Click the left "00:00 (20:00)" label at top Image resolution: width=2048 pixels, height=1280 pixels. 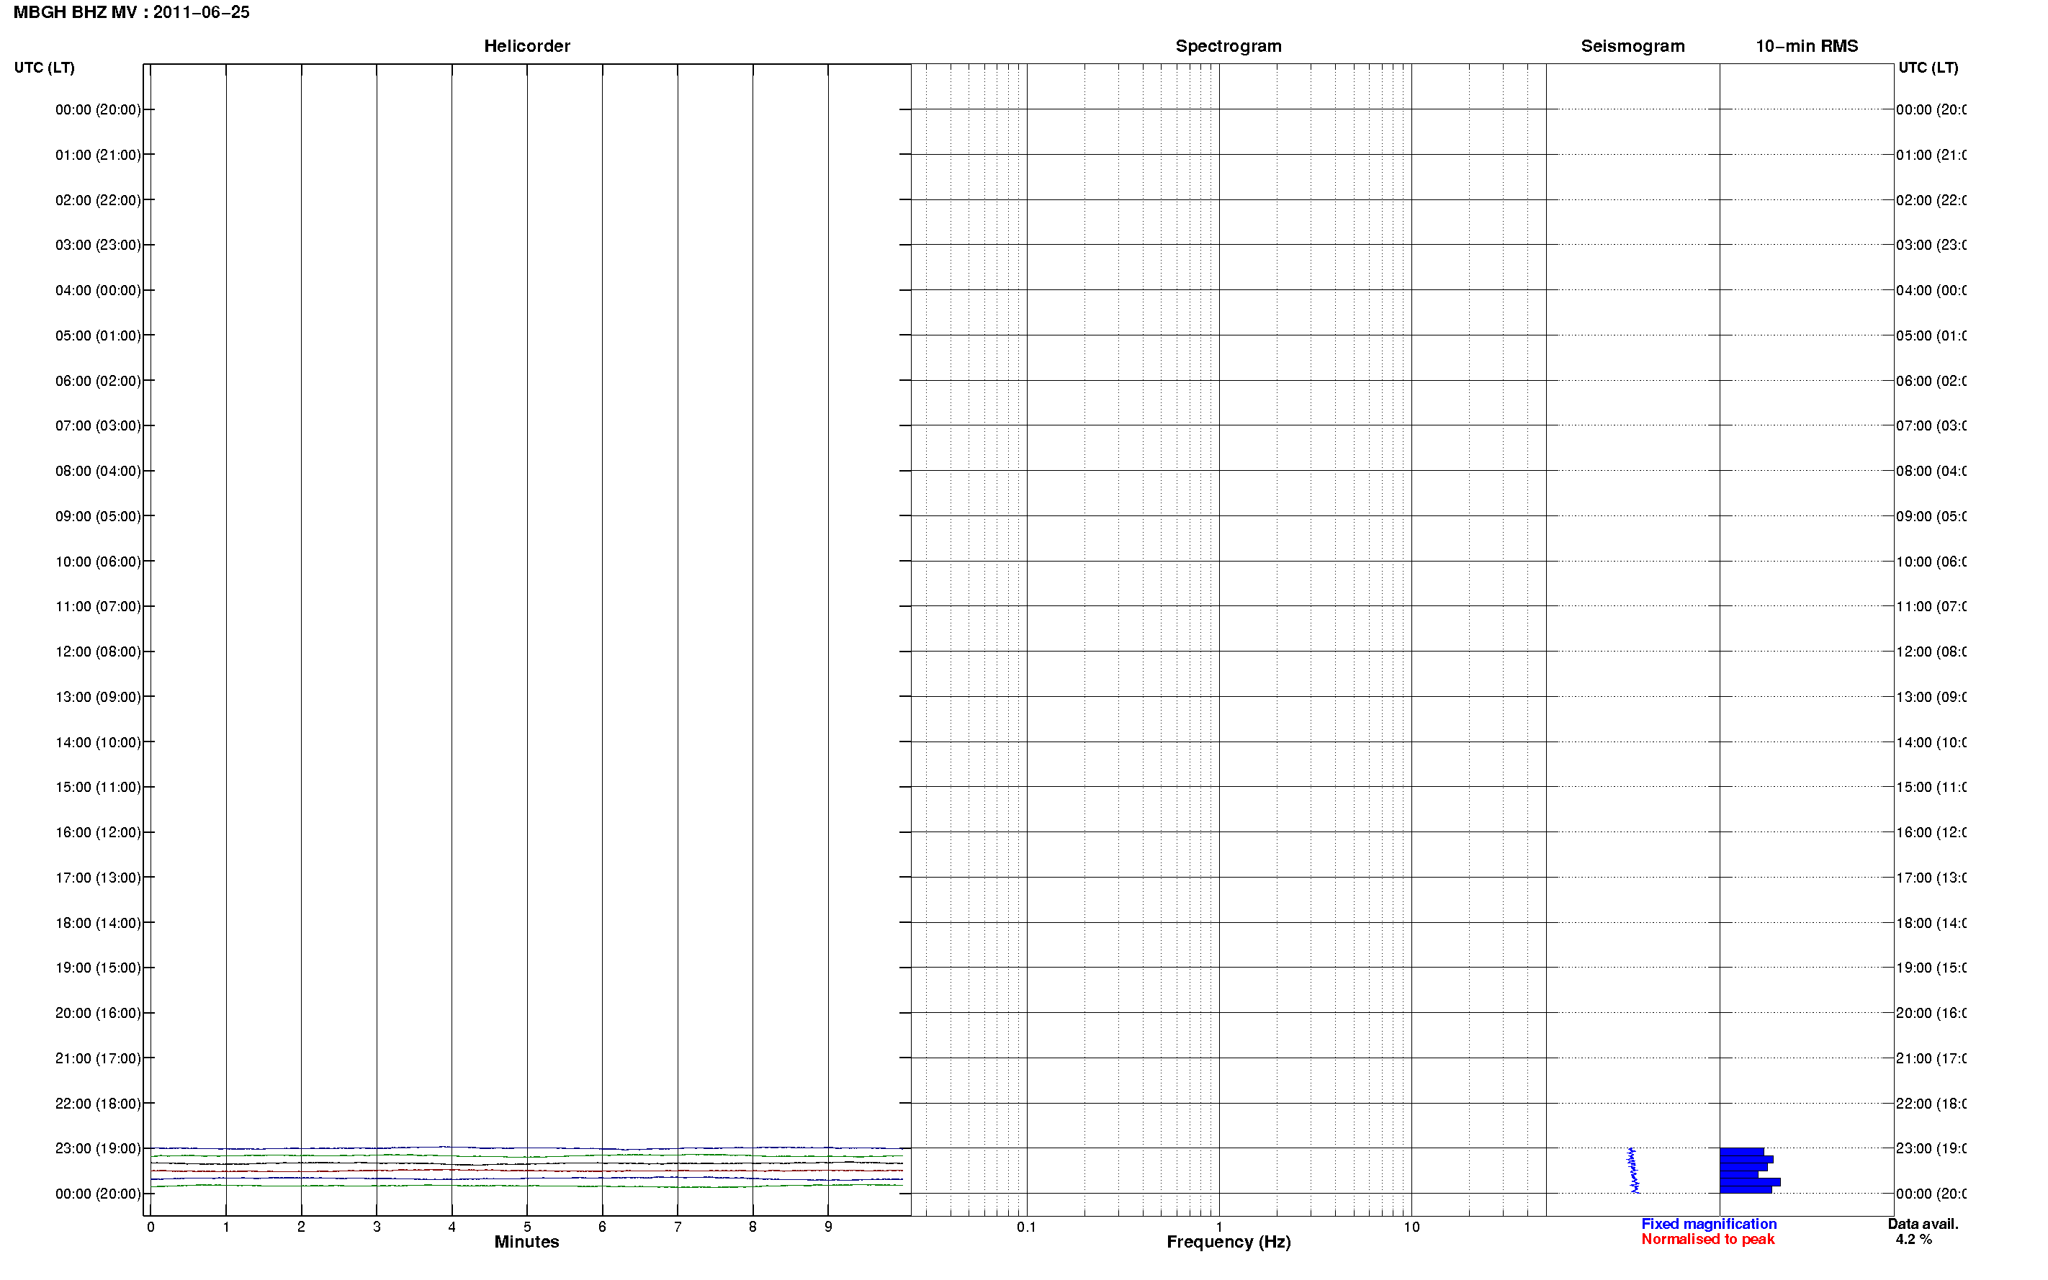(98, 110)
